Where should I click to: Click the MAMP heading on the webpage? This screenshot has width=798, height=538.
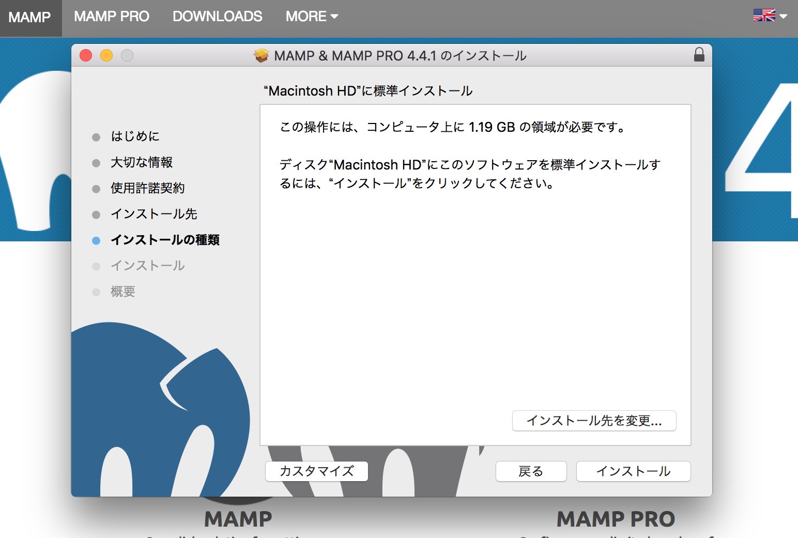238,519
